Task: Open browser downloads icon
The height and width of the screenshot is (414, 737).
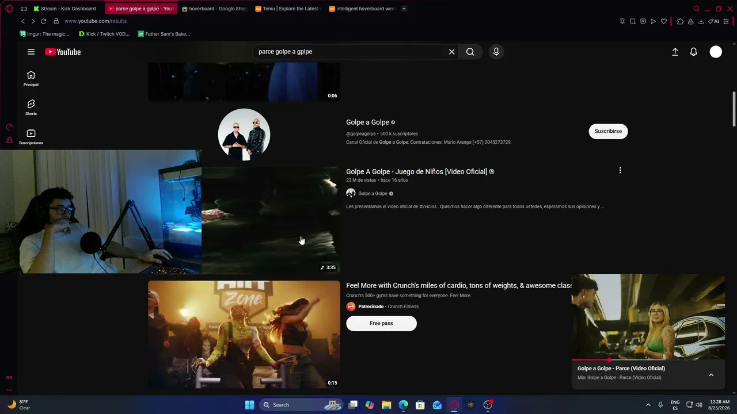Action: 701,21
